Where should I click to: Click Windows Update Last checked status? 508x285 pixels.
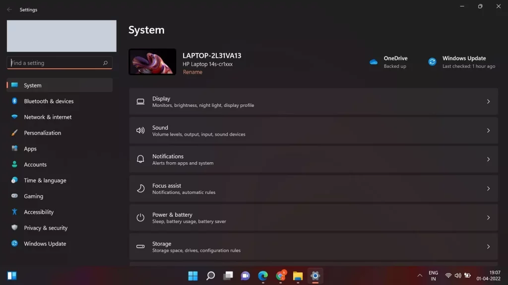click(469, 66)
